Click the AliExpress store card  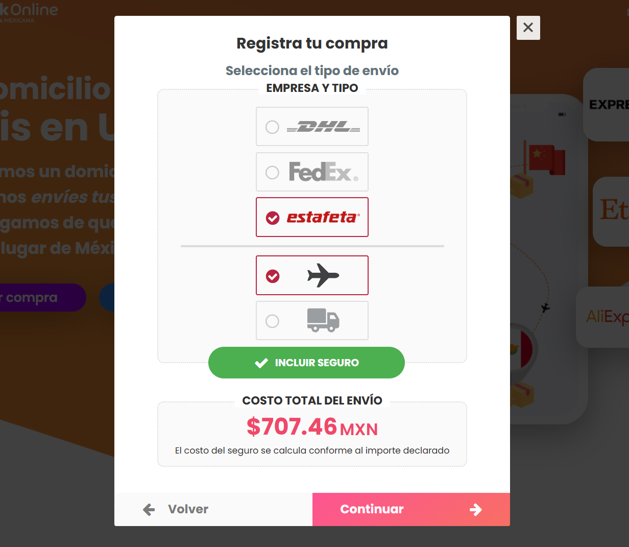click(x=606, y=317)
